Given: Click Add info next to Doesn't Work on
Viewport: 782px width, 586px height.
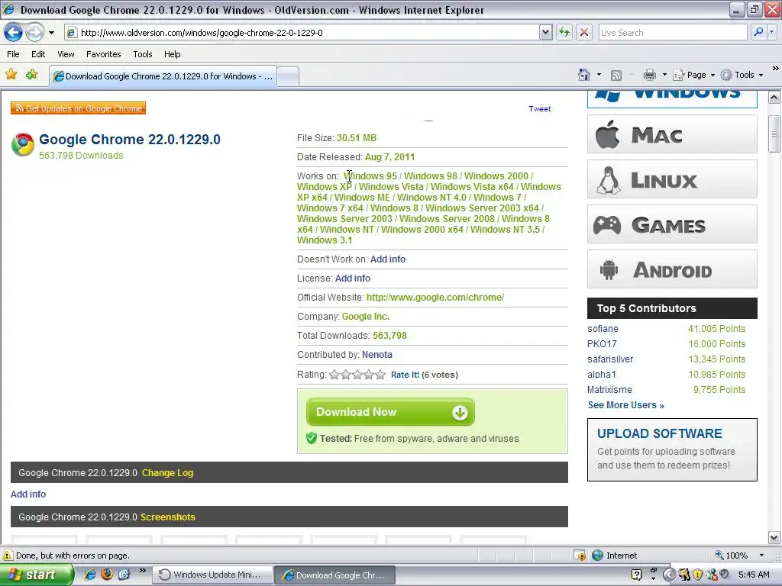Looking at the screenshot, I should [387, 259].
